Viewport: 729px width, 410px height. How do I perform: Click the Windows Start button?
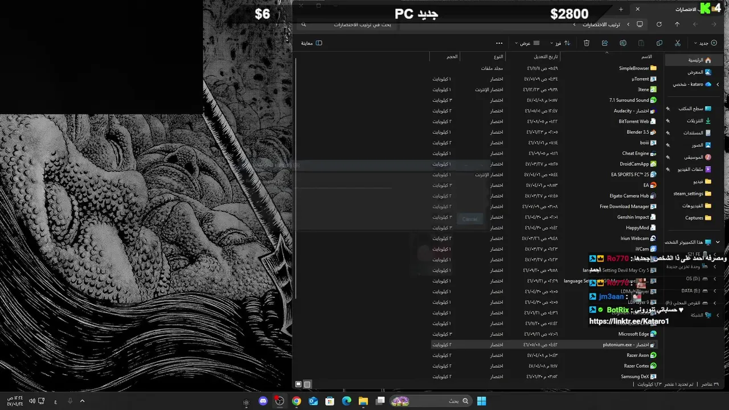pos(481,401)
